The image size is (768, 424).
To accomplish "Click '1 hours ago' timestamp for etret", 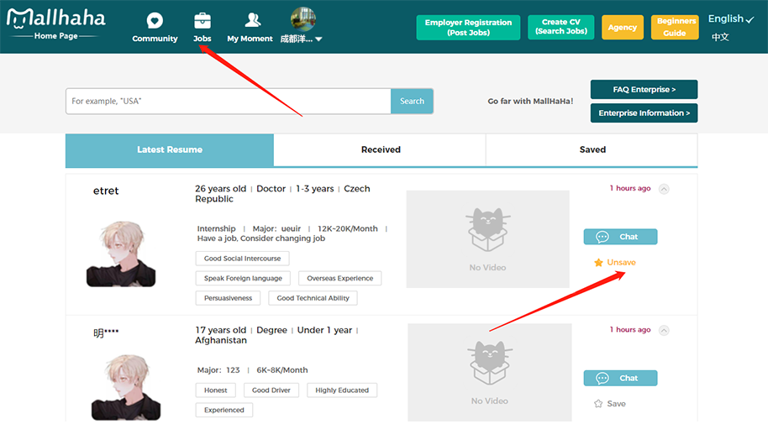I will 630,189.
